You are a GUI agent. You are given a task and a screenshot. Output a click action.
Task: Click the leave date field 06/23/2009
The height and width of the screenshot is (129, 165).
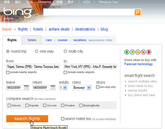[x=15, y=88]
